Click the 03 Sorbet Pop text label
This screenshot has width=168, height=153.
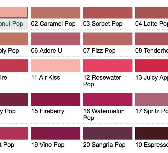pyautogui.click(x=103, y=24)
